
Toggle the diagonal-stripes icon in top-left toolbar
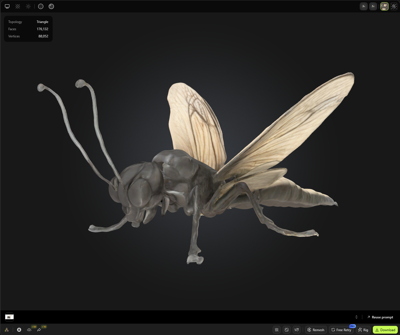pos(18,6)
